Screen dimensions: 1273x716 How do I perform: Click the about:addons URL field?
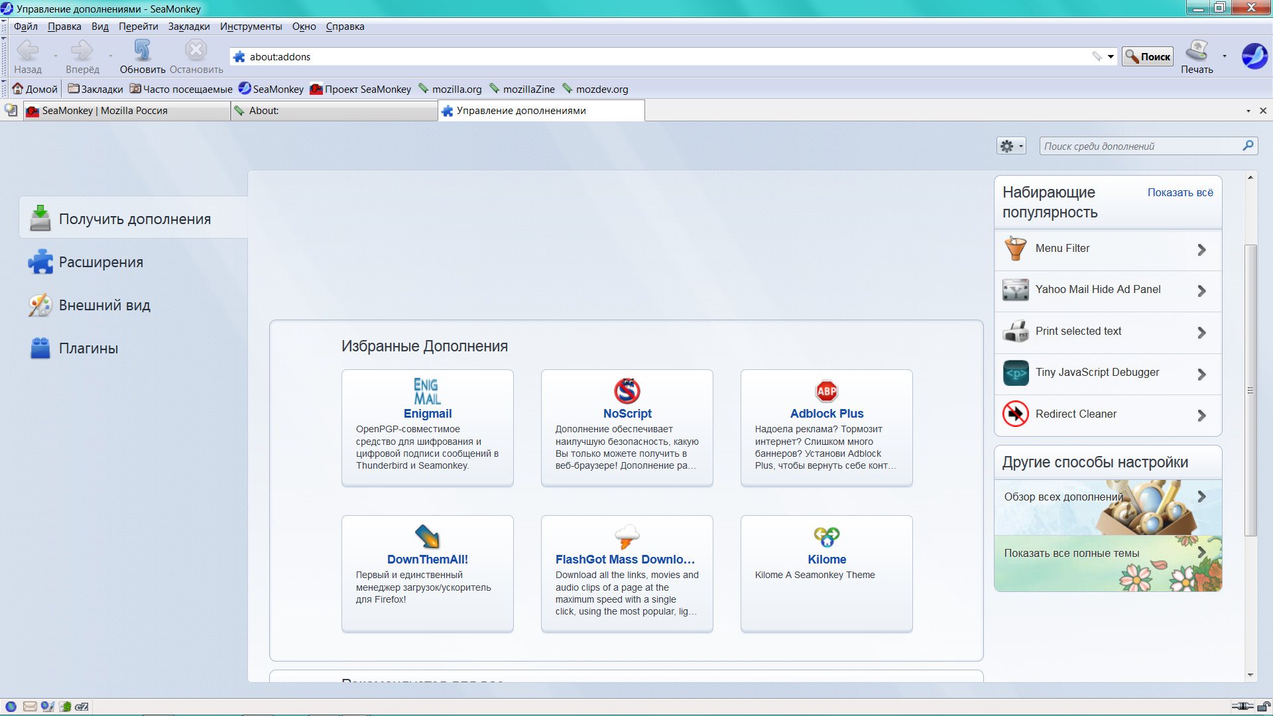point(663,57)
